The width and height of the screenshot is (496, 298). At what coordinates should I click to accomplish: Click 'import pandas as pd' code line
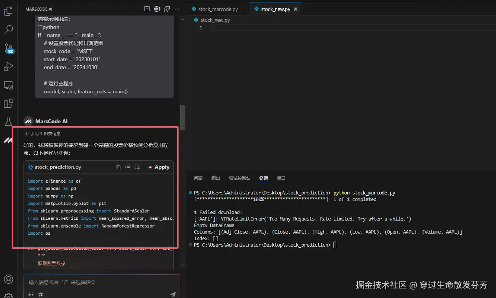(52, 189)
